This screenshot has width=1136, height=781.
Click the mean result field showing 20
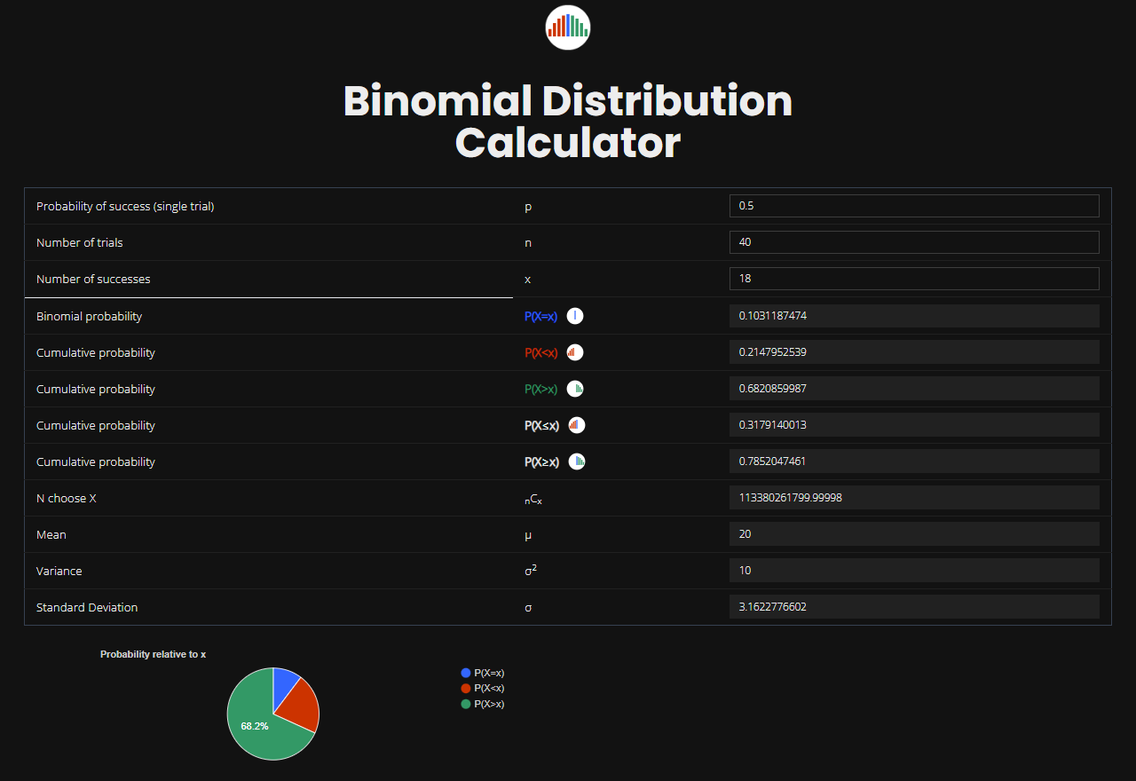pos(914,534)
